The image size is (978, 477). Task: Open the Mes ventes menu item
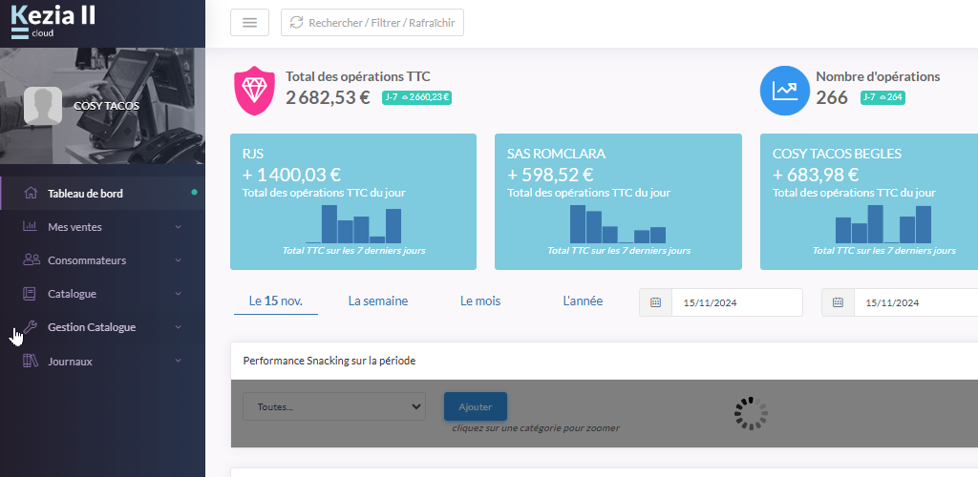(103, 227)
